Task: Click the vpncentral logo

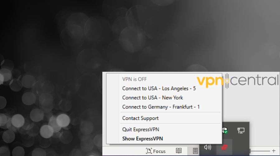Action: [x=237, y=80]
